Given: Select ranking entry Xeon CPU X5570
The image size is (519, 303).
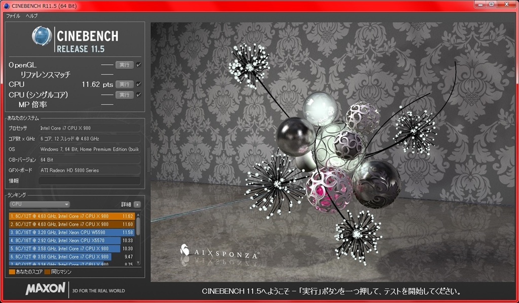Looking at the screenshot, I should coord(72,241).
